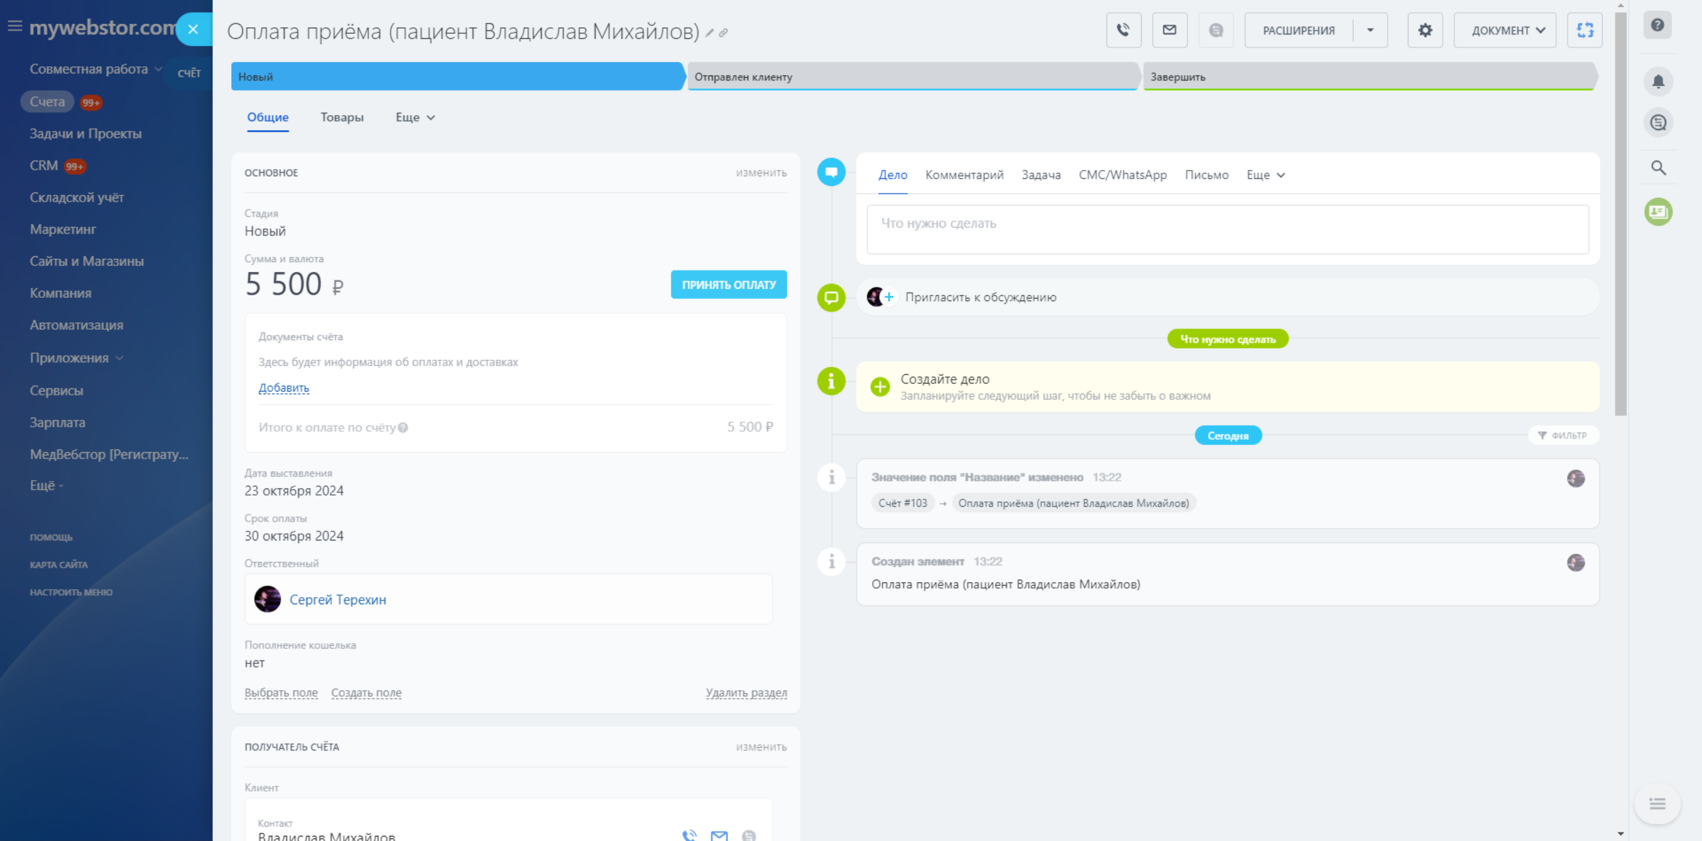Open the chats messenger icon in right bar
Screen dimensions: 1702x841
(1658, 123)
